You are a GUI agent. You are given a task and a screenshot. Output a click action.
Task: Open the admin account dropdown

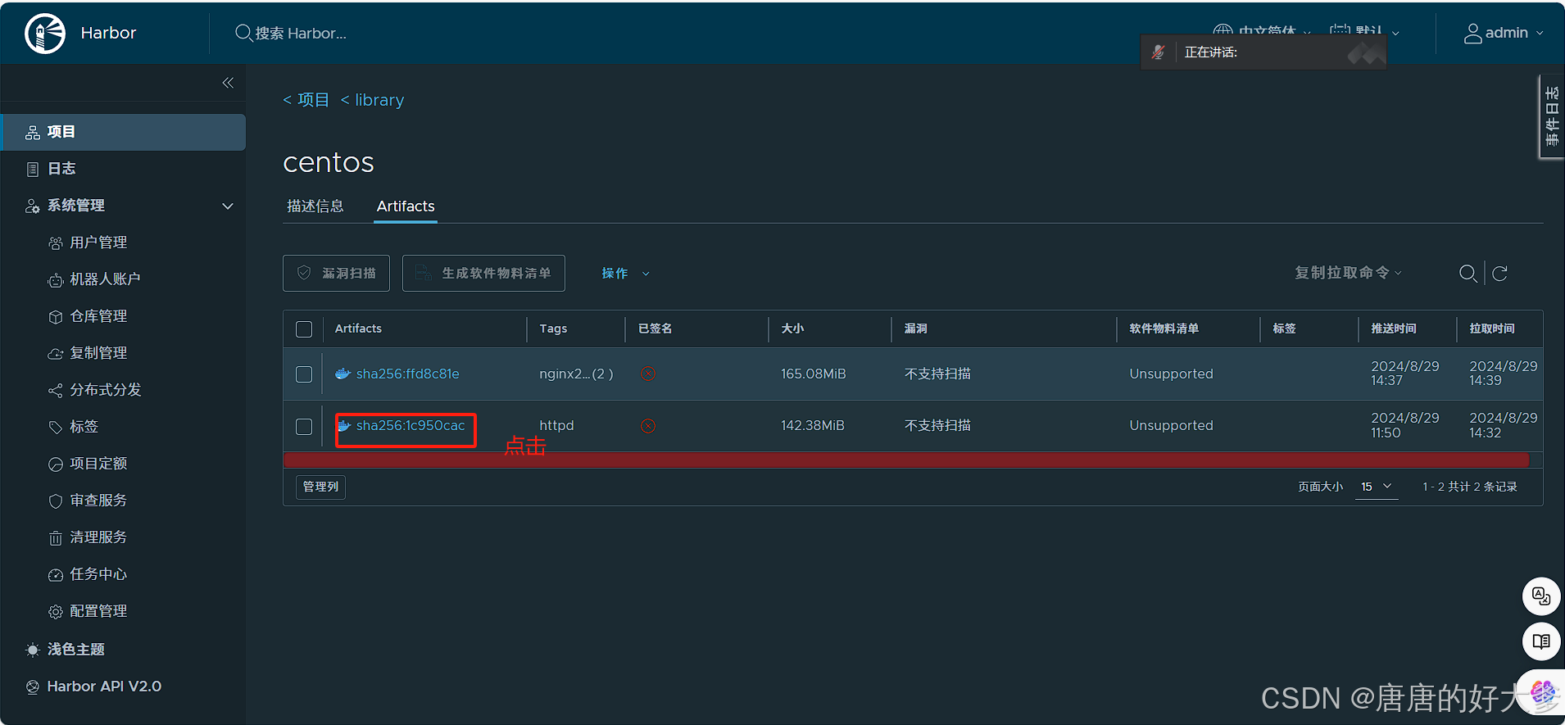pos(1504,33)
